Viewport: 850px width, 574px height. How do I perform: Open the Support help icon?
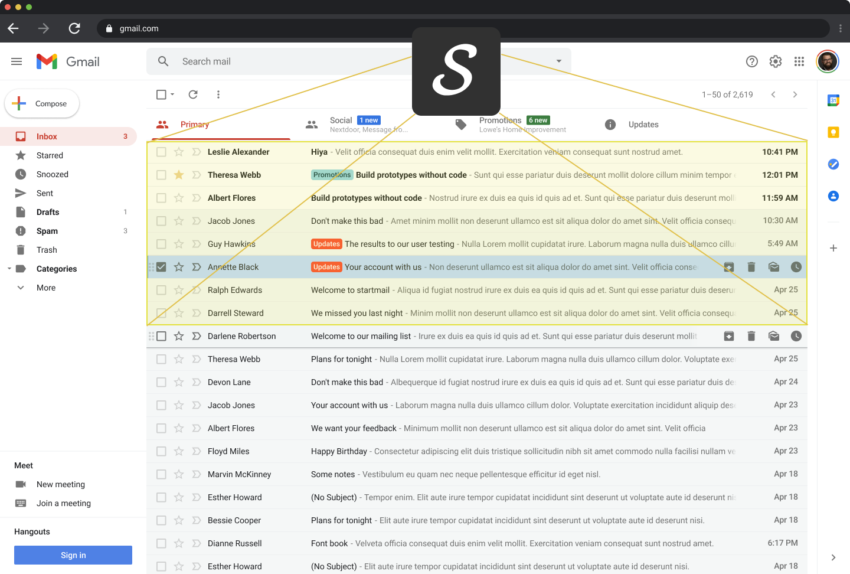click(752, 61)
